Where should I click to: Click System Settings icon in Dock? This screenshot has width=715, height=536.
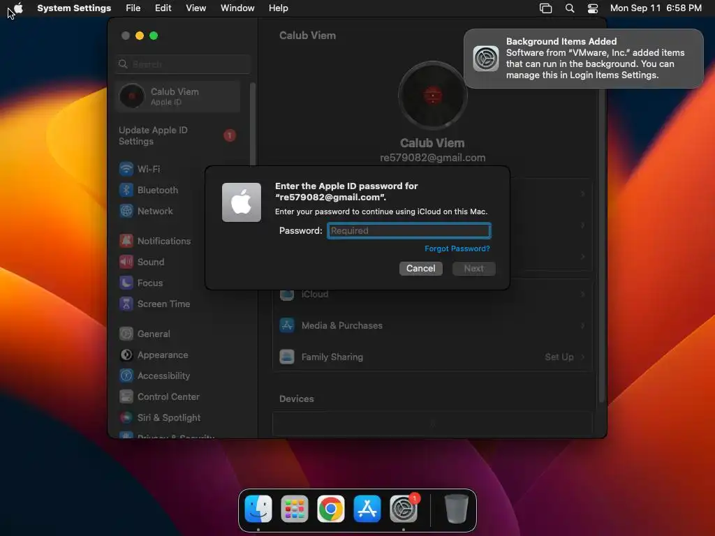404,509
